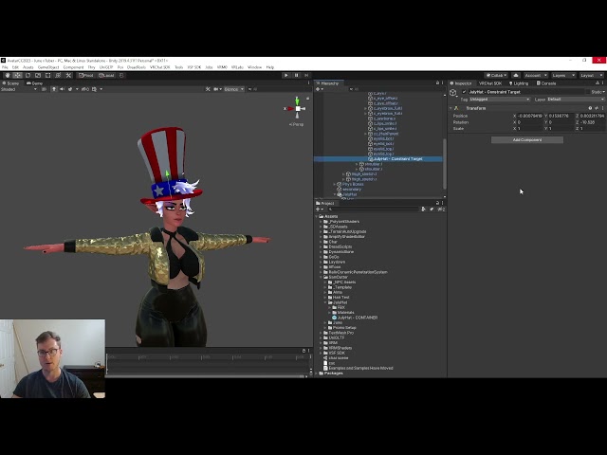Toggle Local/Global handle rotation
This screenshot has height=455, width=607.
106,76
